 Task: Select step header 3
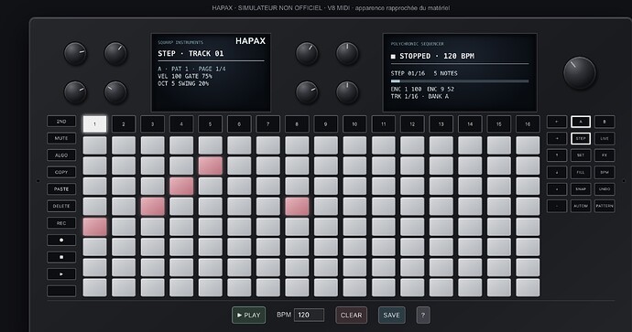pyautogui.click(x=152, y=124)
